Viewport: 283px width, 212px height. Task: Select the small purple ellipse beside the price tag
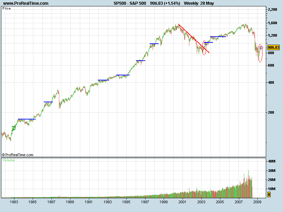(x=261, y=48)
